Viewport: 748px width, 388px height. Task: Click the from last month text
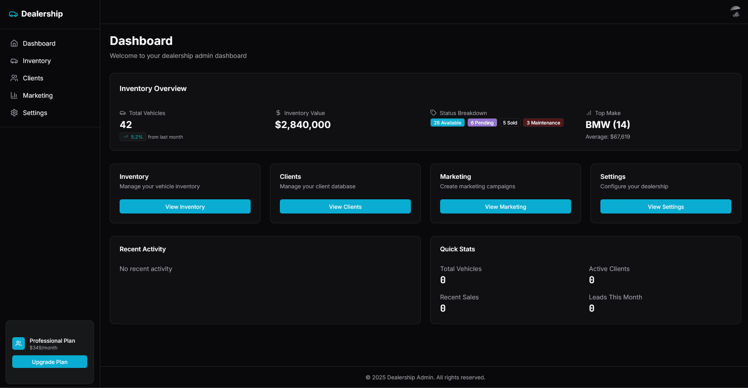(x=165, y=137)
